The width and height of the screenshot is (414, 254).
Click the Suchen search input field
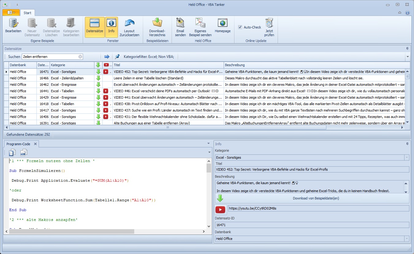point(50,57)
